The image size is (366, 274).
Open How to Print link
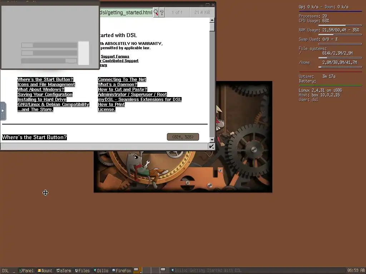[112, 105]
